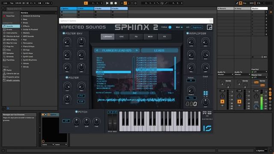Click the pitch wheel slider on keyboard

tap(110, 122)
